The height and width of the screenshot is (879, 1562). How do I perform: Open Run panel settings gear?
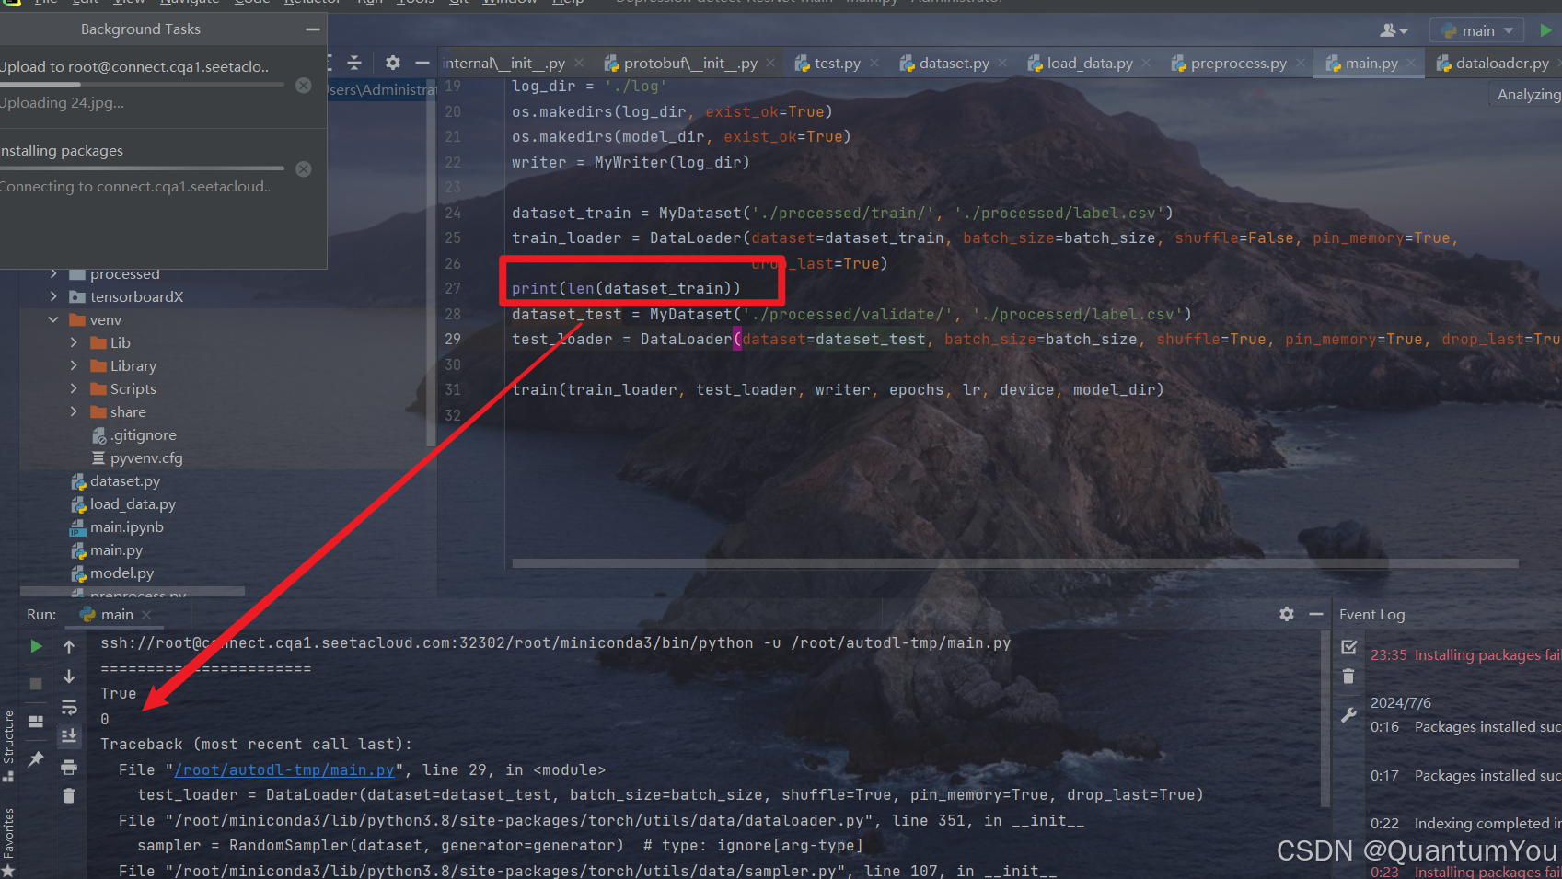(x=1287, y=614)
